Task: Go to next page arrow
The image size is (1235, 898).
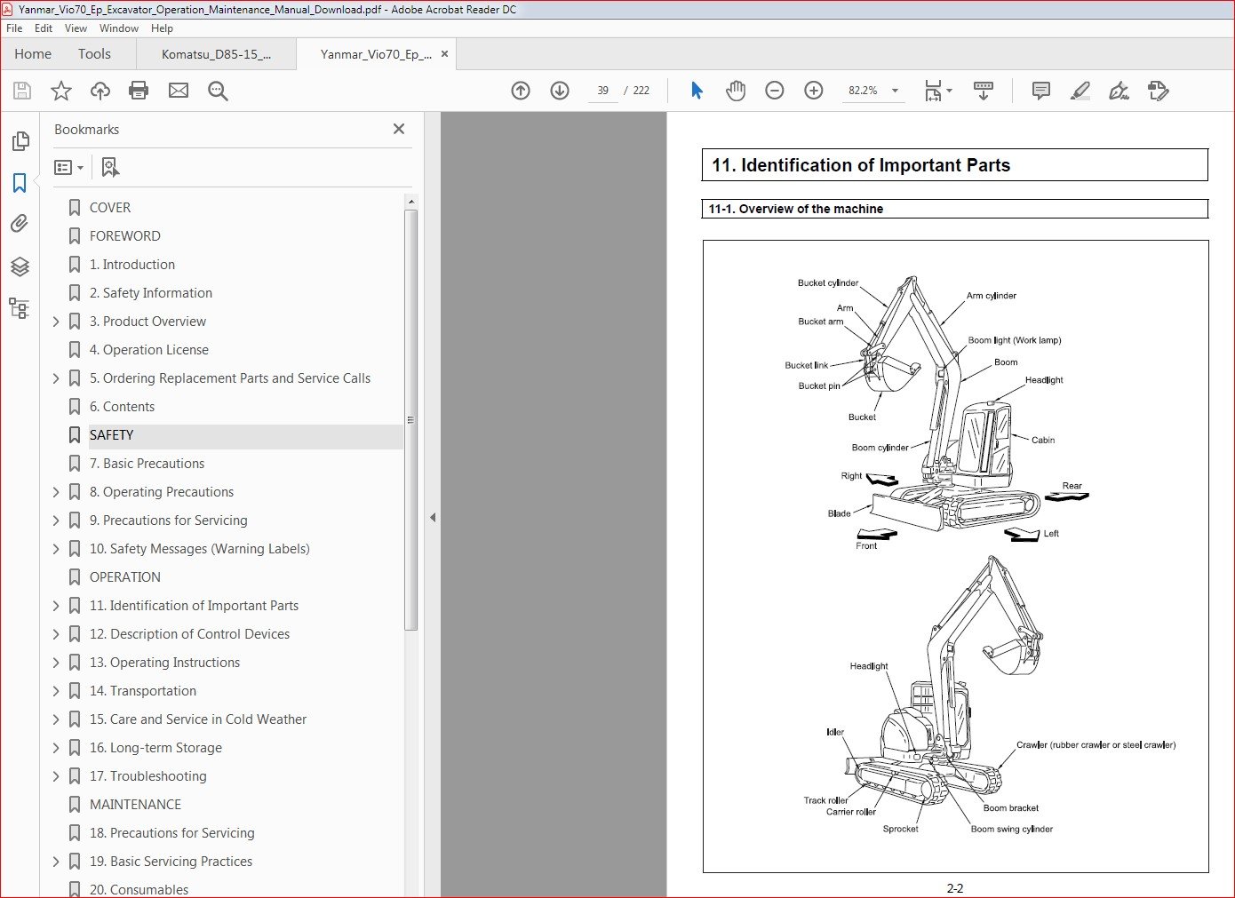Action: (560, 91)
